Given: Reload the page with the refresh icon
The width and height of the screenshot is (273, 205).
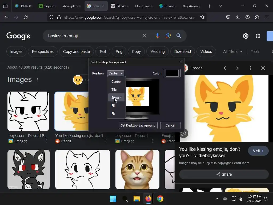Looking at the screenshot, I should point(26,17).
